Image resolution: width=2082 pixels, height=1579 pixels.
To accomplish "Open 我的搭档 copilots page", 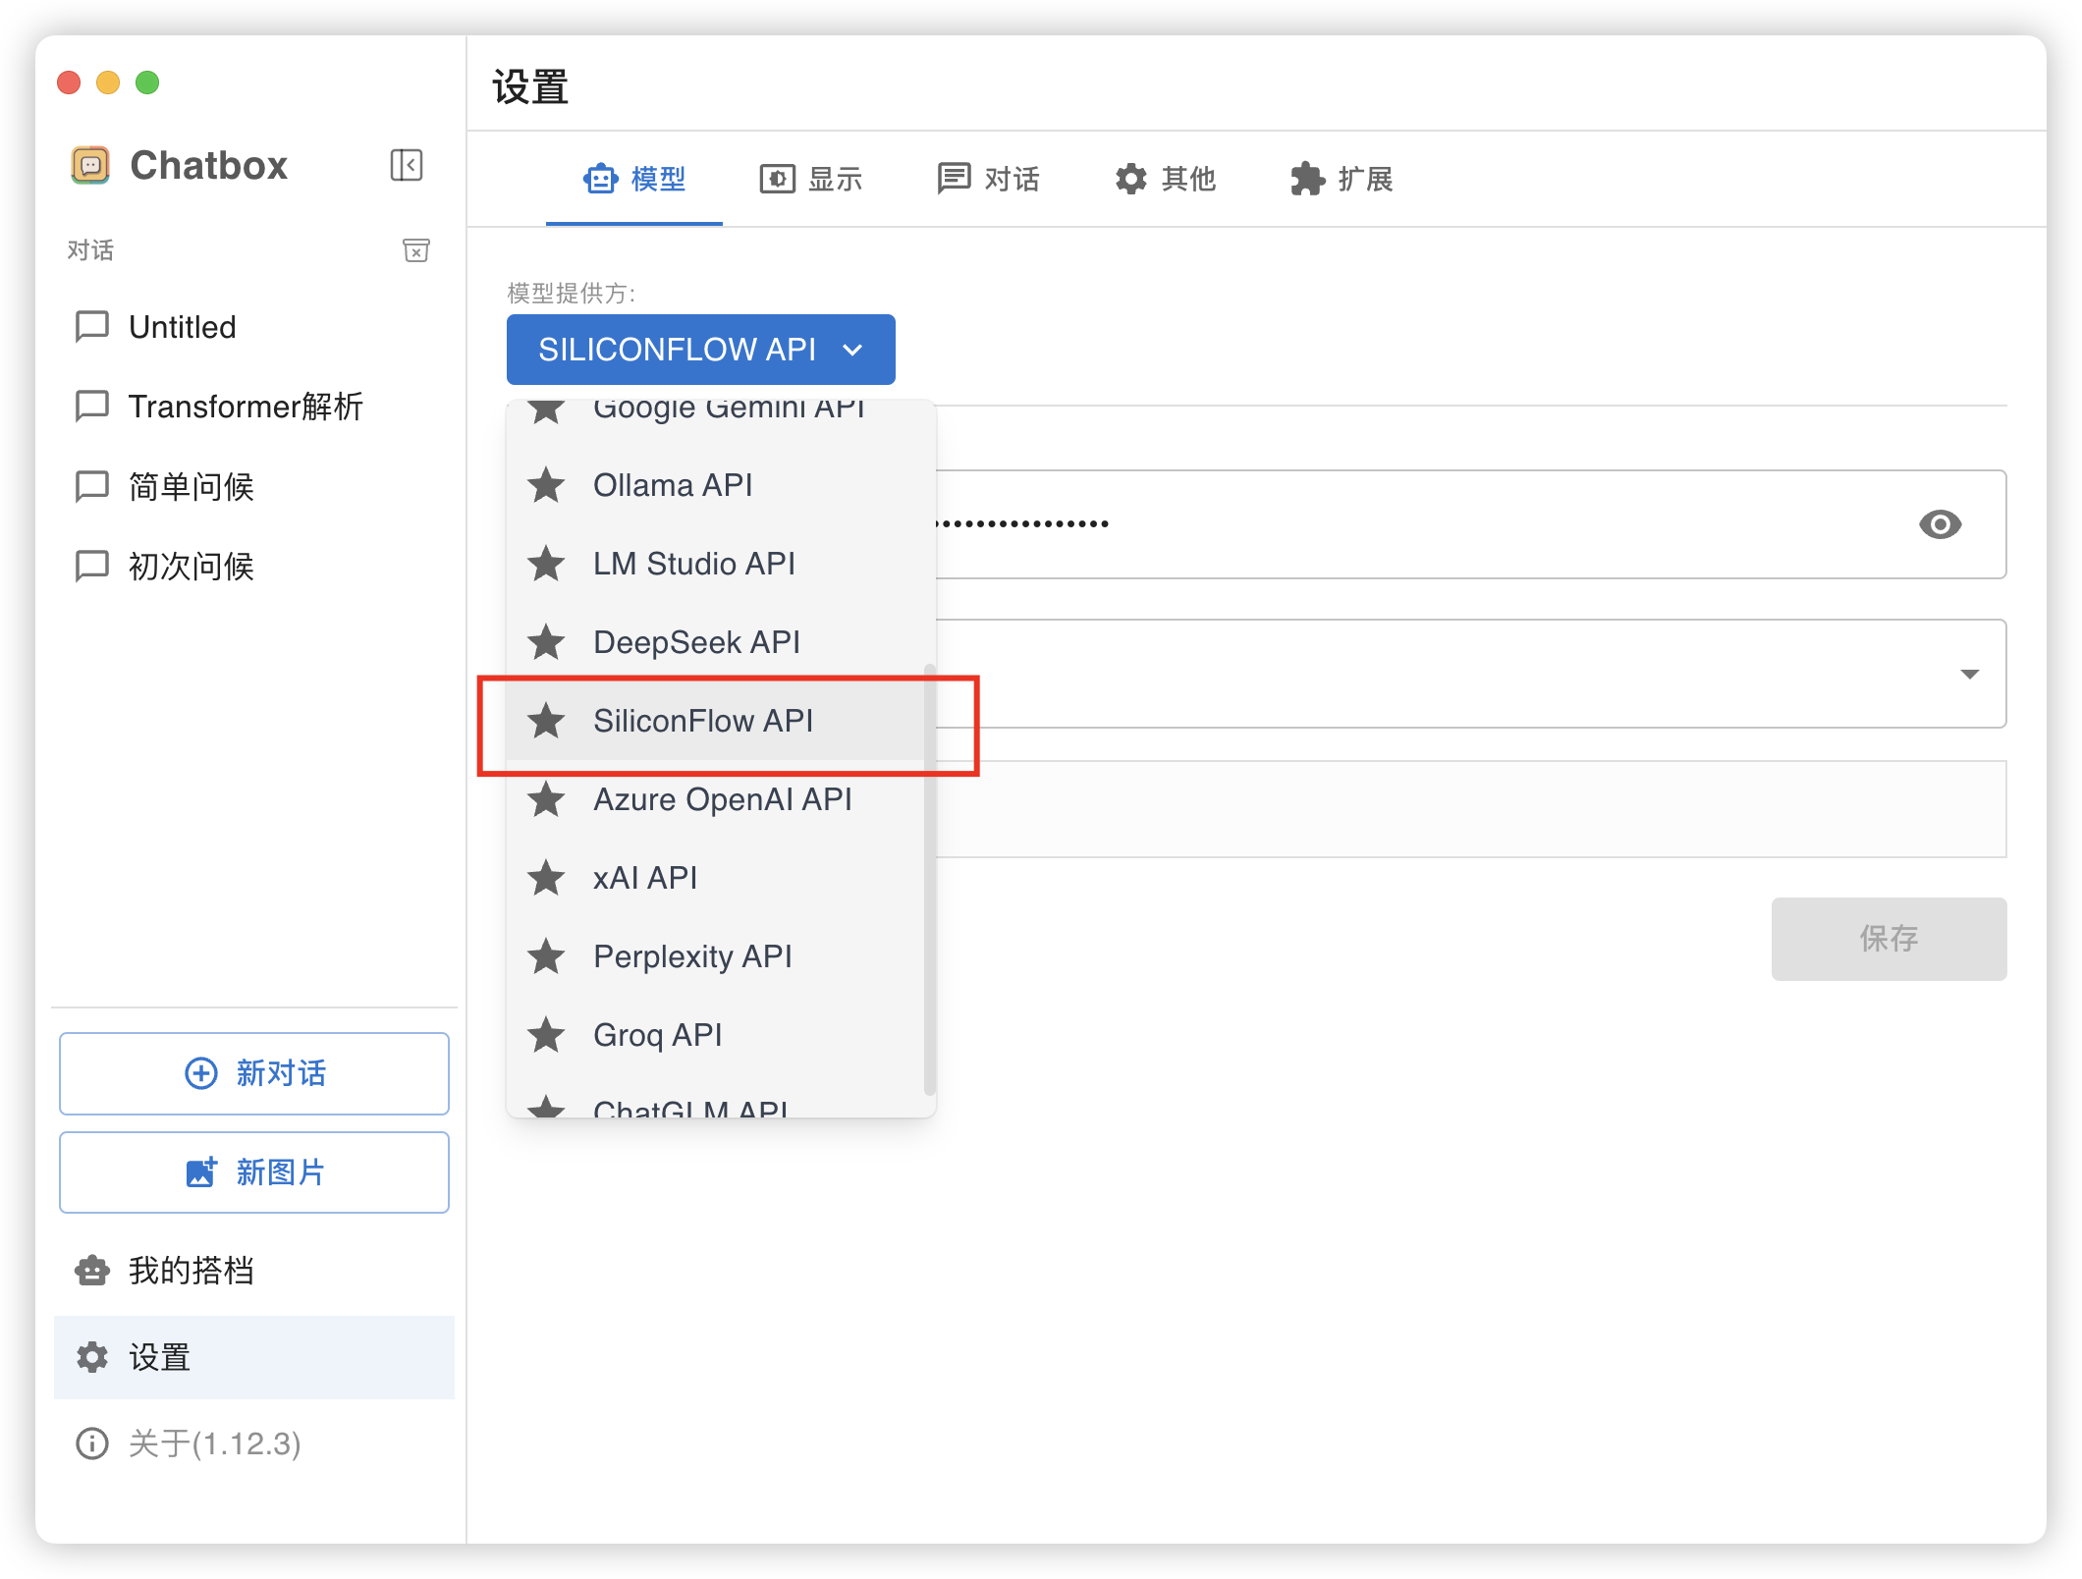I will point(254,1271).
